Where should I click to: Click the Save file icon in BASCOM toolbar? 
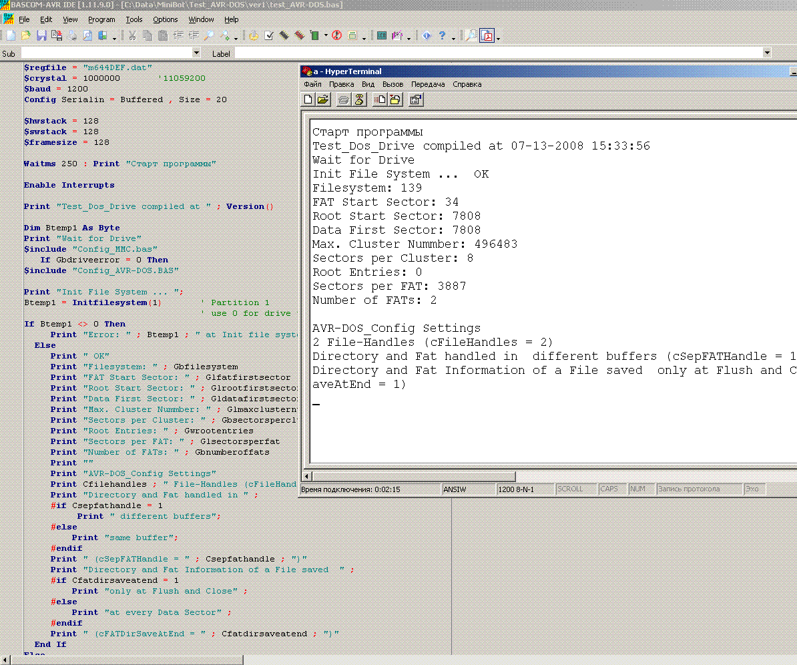41,35
